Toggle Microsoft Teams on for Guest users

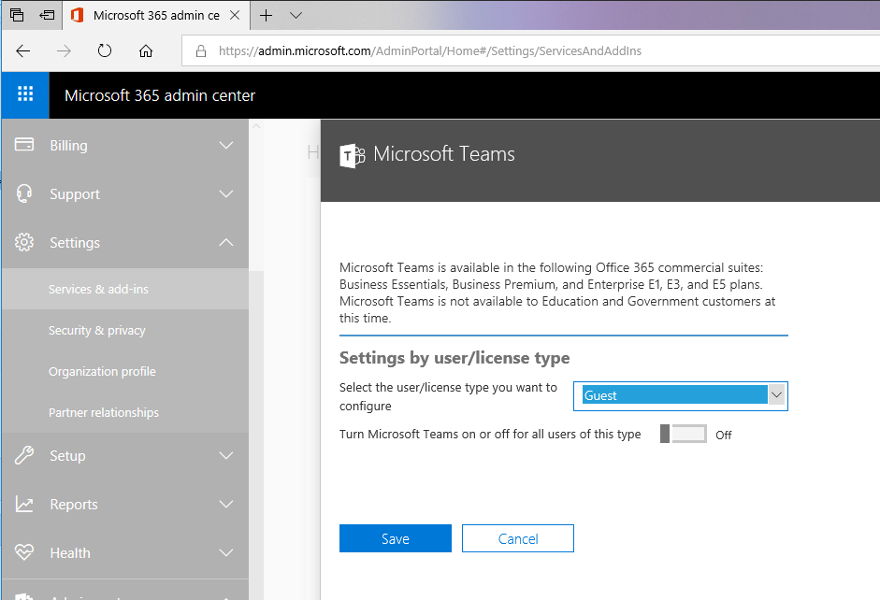(x=683, y=434)
